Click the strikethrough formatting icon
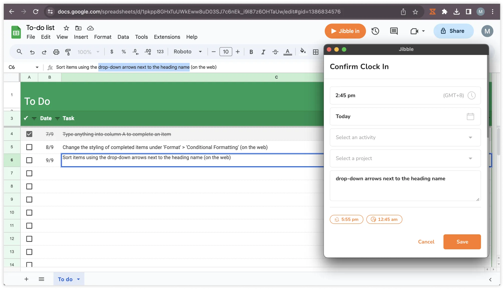This screenshot has height=289, width=504. tap(275, 52)
